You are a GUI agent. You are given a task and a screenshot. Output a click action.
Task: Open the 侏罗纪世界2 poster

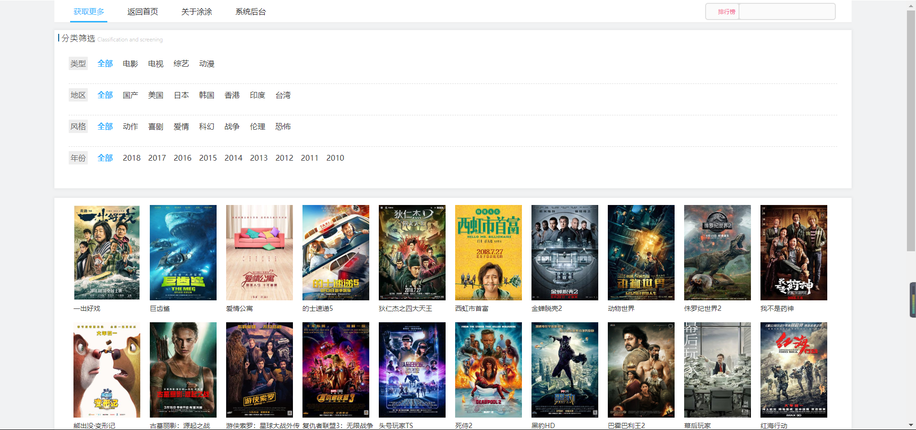point(718,253)
